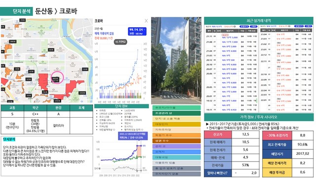Image resolution: width=316 pixels, height=178 pixels.
Task: Click the 교통 column header
Action: click(x=12, y=108)
